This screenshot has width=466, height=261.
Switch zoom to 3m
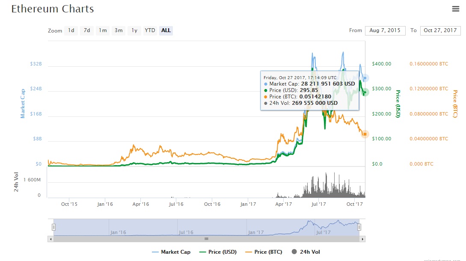119,30
